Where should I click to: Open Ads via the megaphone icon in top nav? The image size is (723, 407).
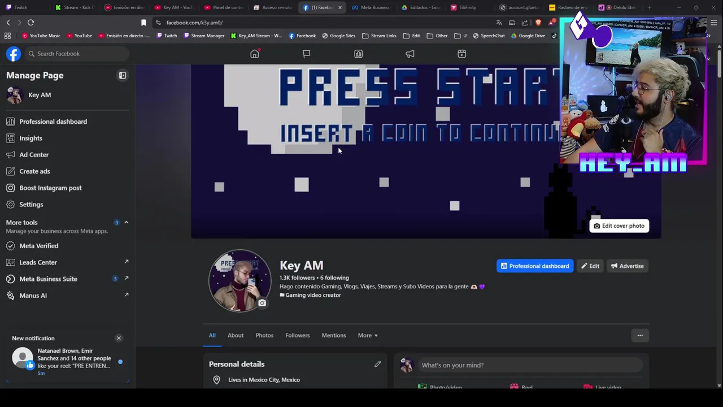coord(410,54)
